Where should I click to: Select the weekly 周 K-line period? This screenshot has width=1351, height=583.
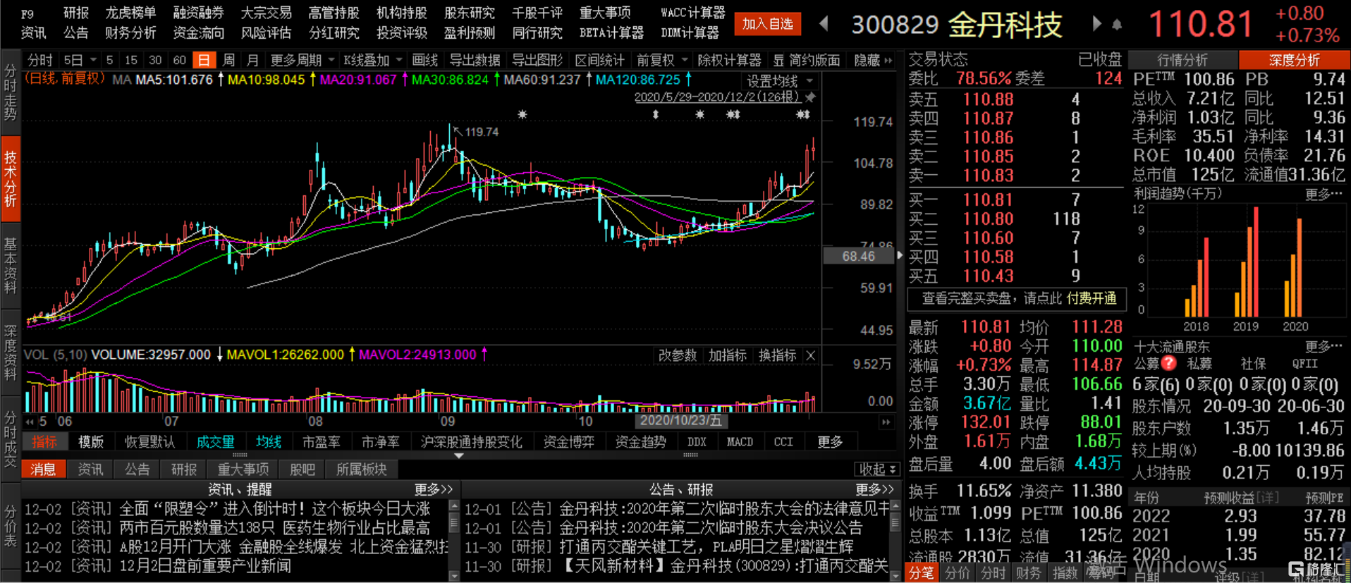coord(228,61)
